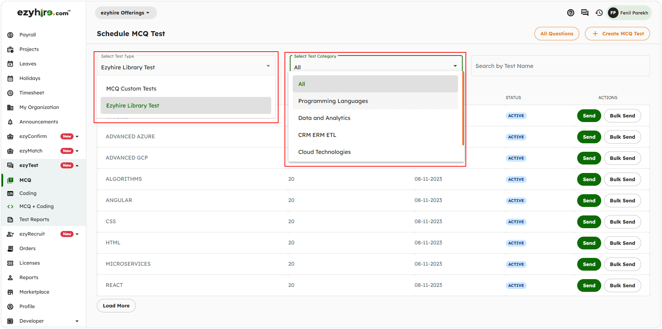The width and height of the screenshot is (662, 329).
Task: Click Send for the ALGORITHMS test
Action: 589,179
